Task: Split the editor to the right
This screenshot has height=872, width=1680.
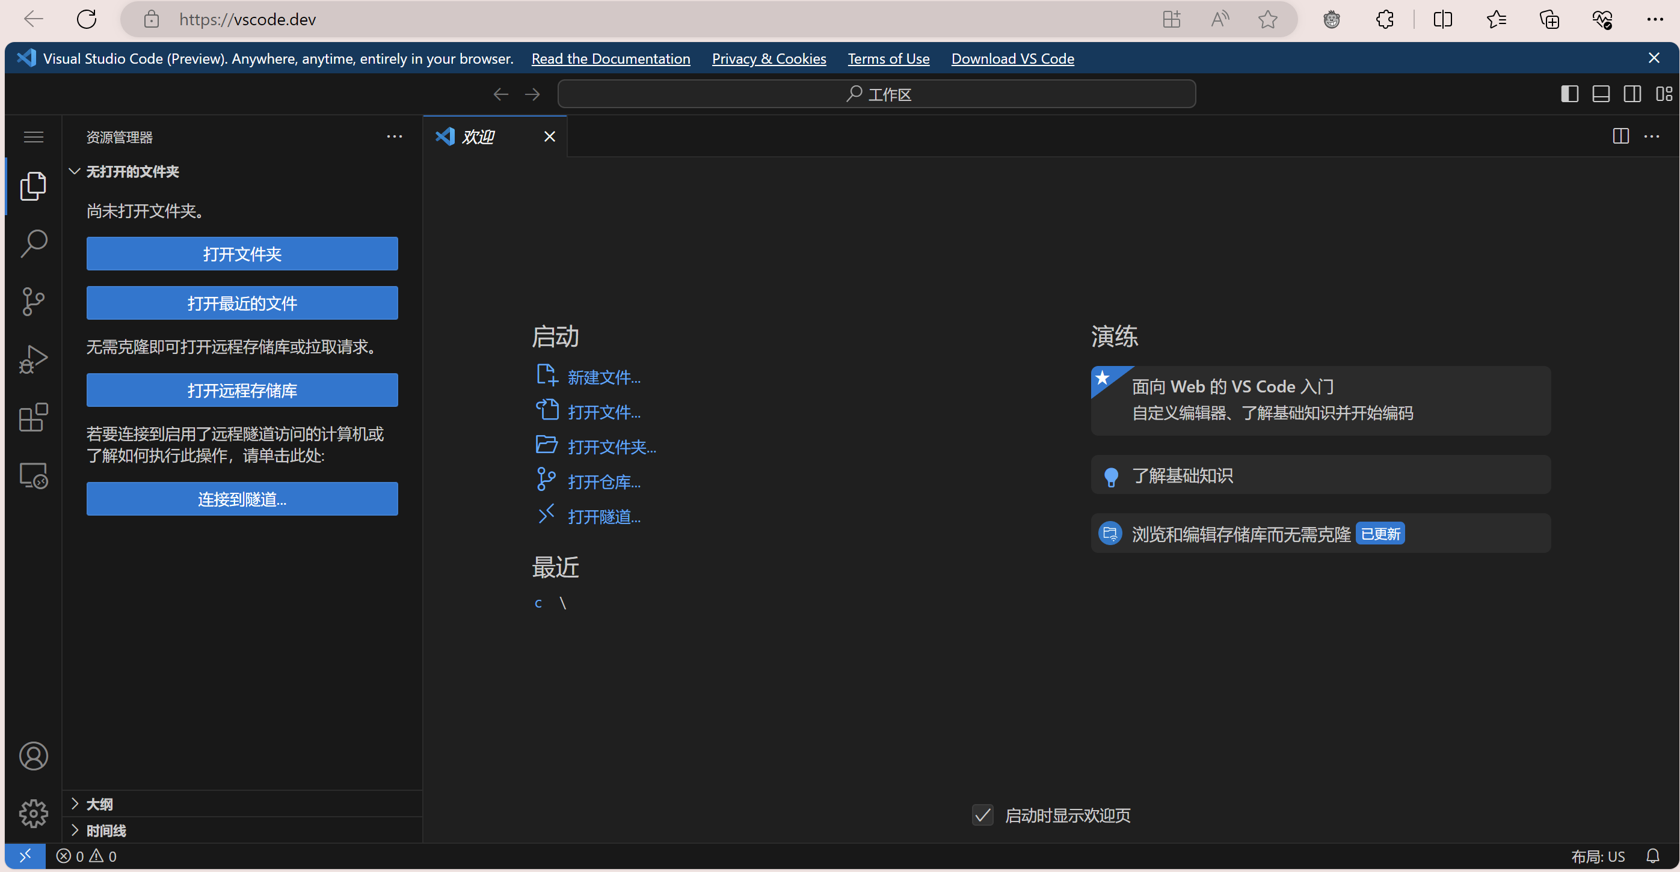Action: coord(1620,136)
